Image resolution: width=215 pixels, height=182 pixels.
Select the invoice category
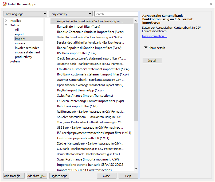20,43
